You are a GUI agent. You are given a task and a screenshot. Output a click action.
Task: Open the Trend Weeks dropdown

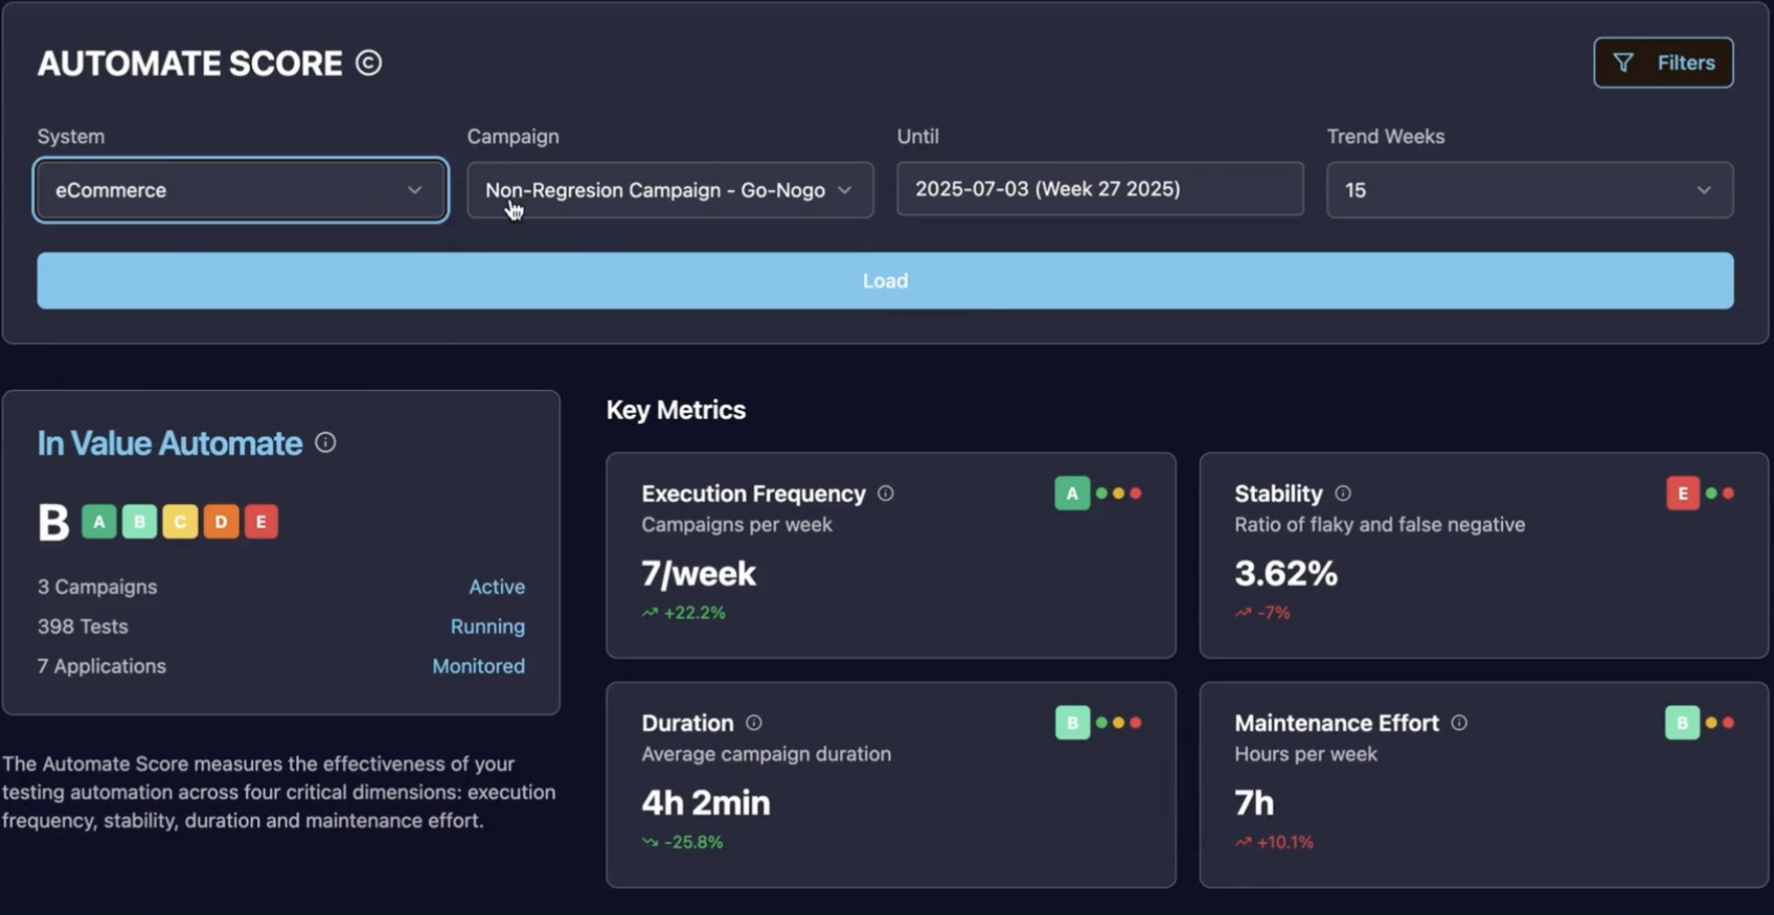(1529, 190)
